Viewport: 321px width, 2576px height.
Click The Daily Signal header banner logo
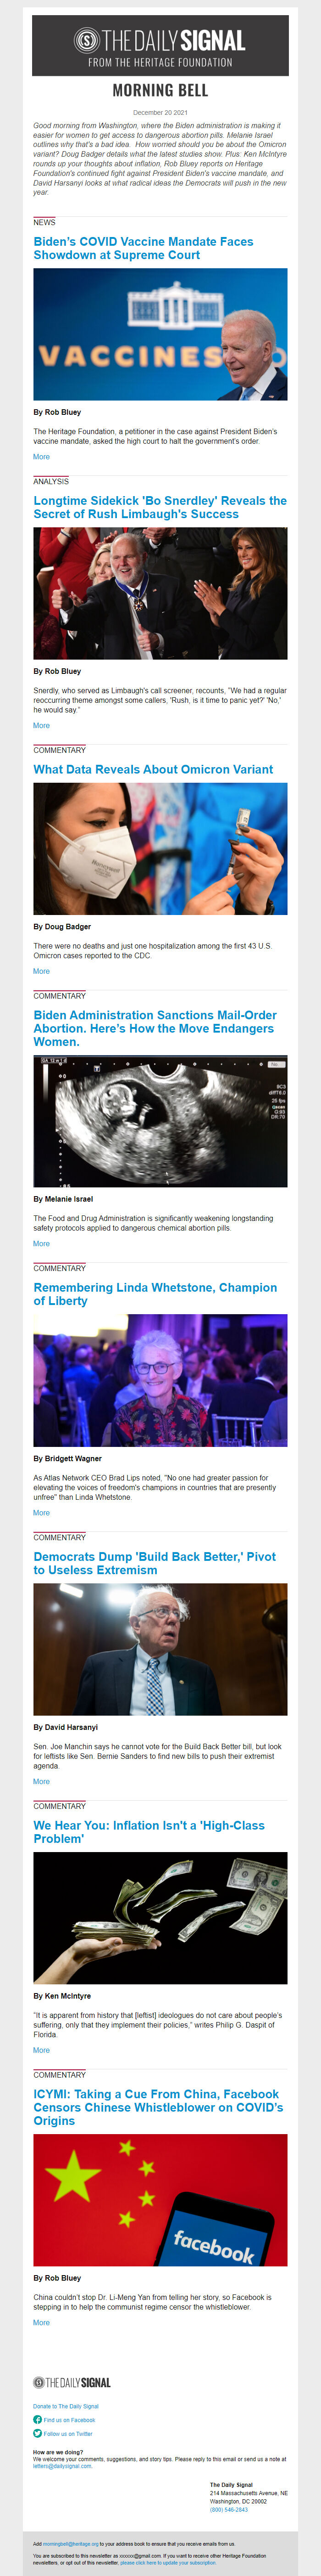coord(160,46)
